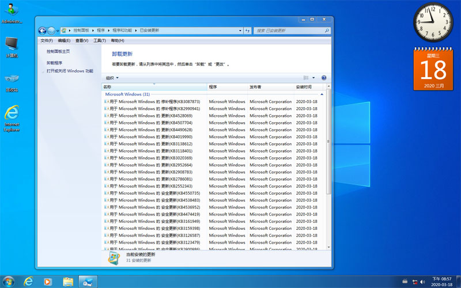The image size is (461, 288).
Task: Select update KB2990941 row
Action: 213,108
